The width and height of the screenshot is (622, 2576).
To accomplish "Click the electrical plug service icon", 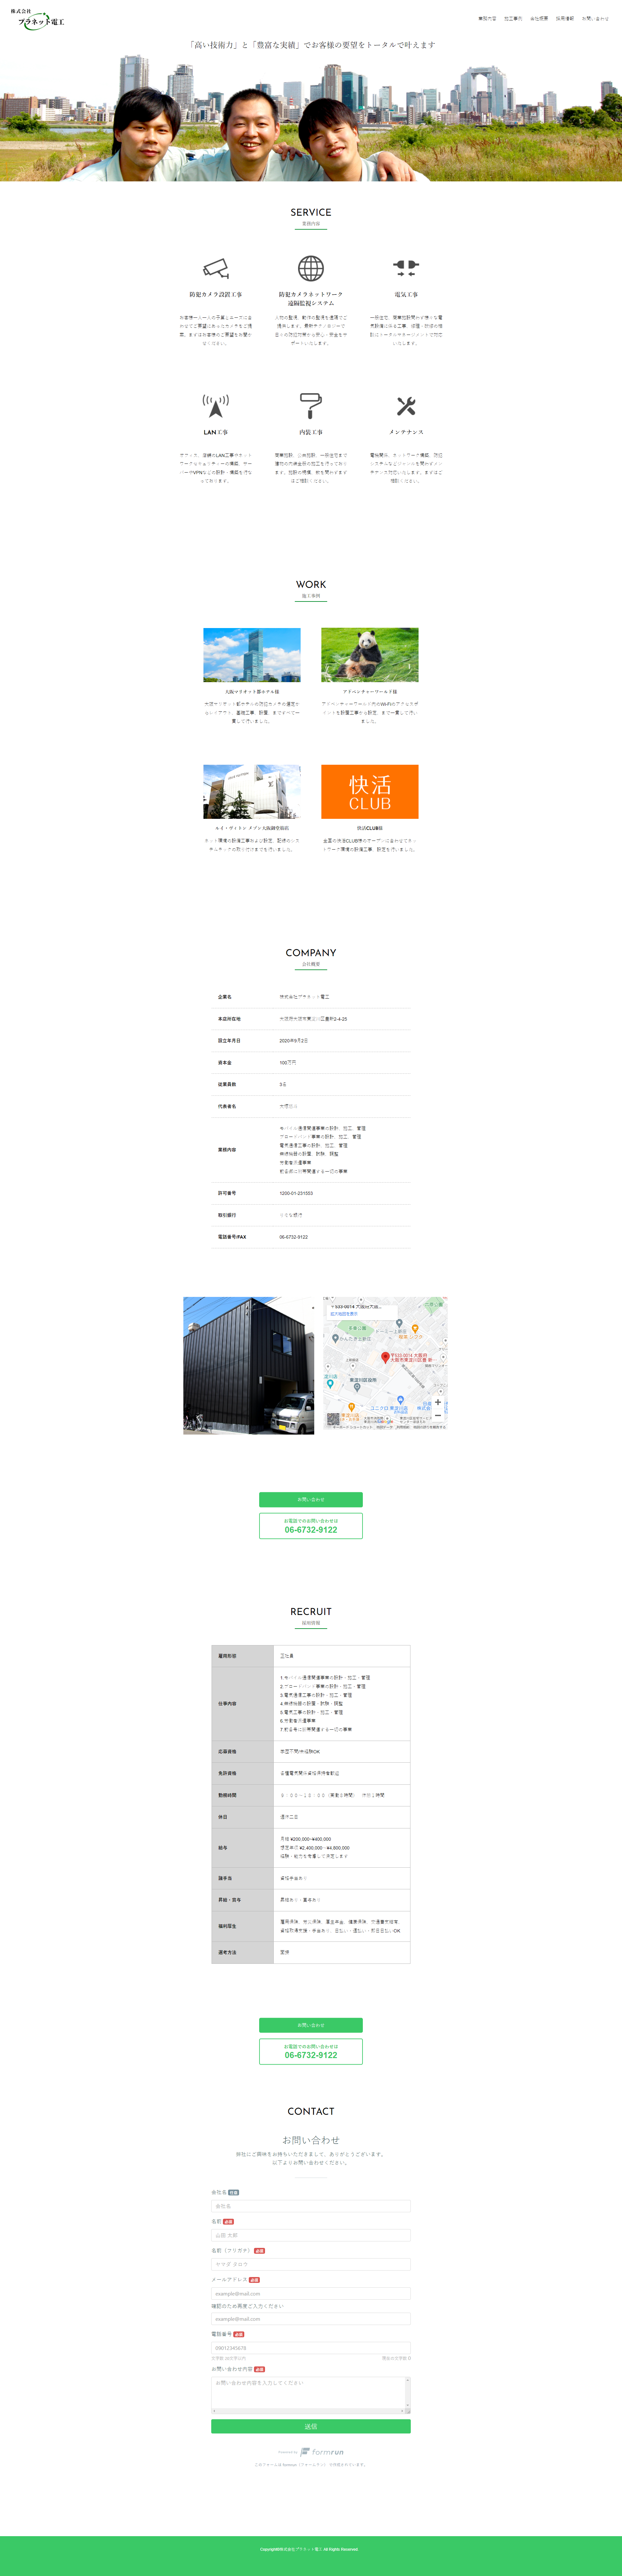I will (406, 268).
